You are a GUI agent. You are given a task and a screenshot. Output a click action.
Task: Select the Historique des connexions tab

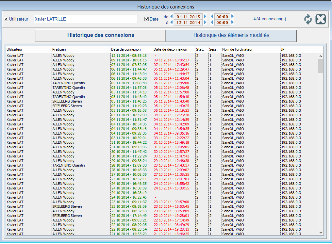coord(100,35)
